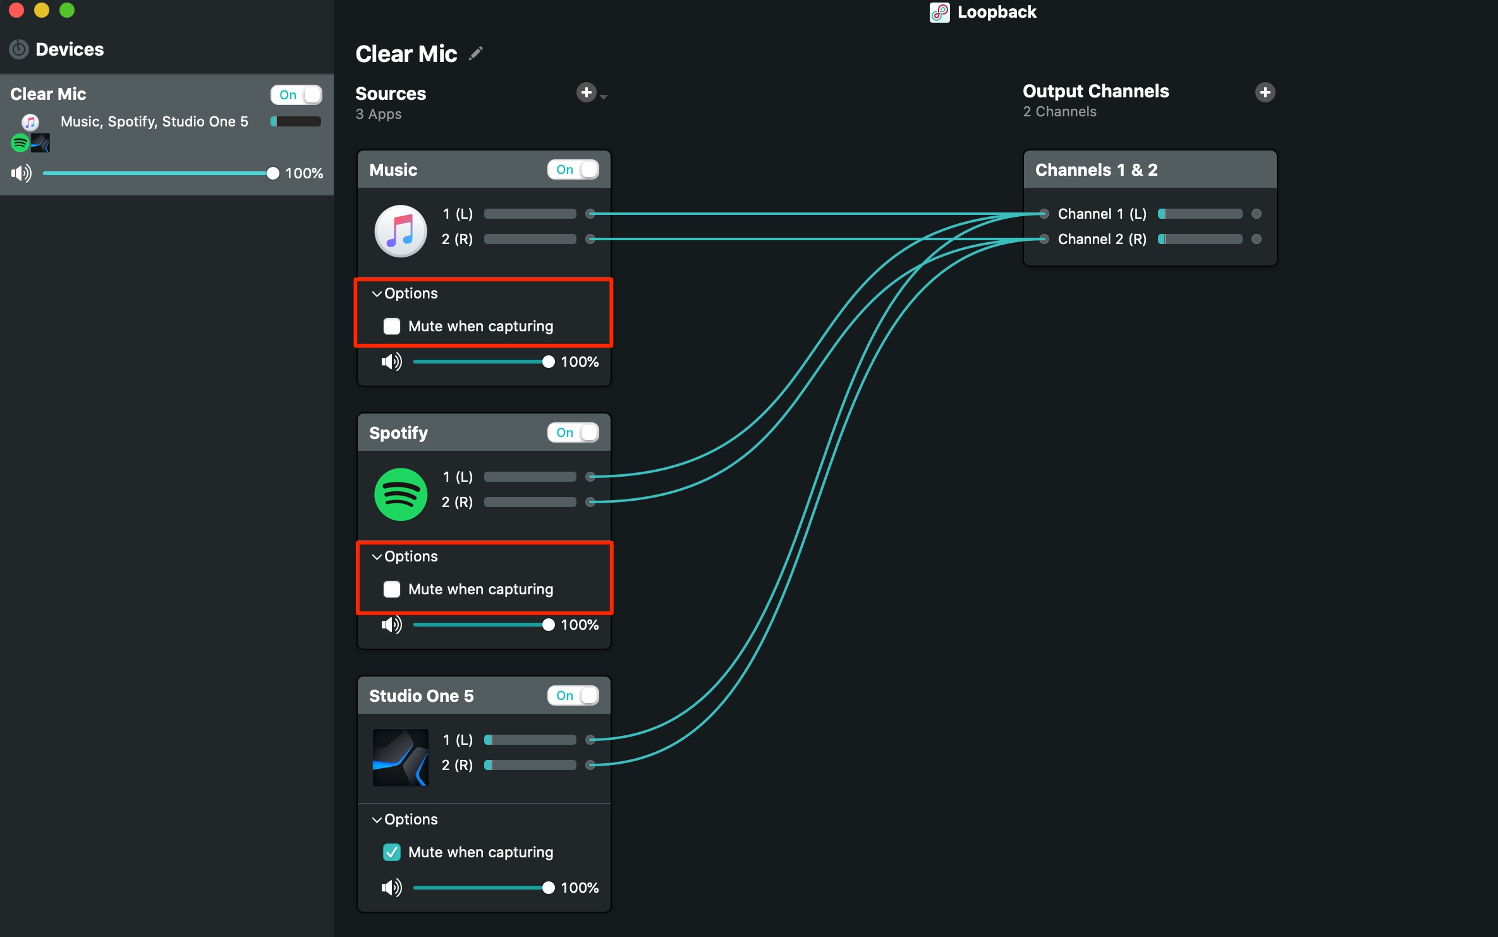1498x937 pixels.
Task: Click the Studio One 5 app icon
Action: point(401,757)
